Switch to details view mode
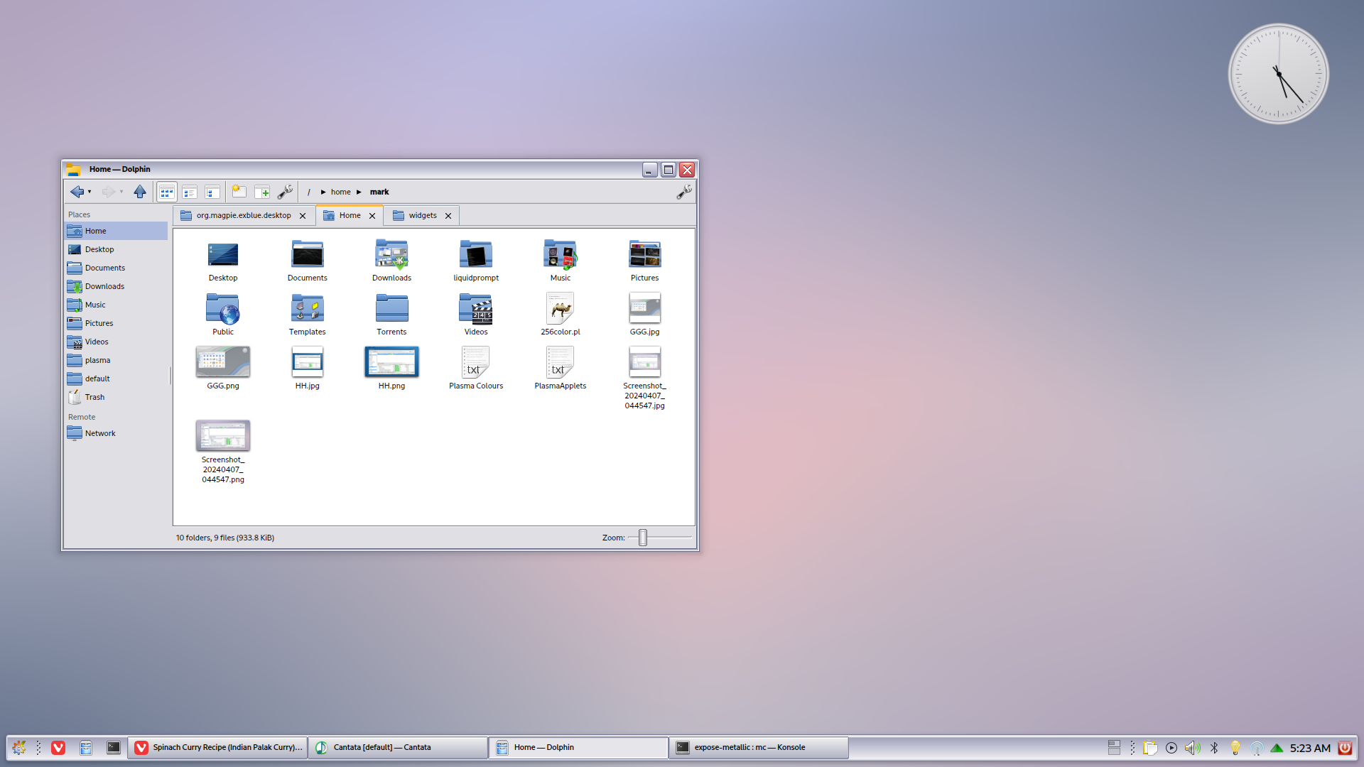 (x=212, y=192)
